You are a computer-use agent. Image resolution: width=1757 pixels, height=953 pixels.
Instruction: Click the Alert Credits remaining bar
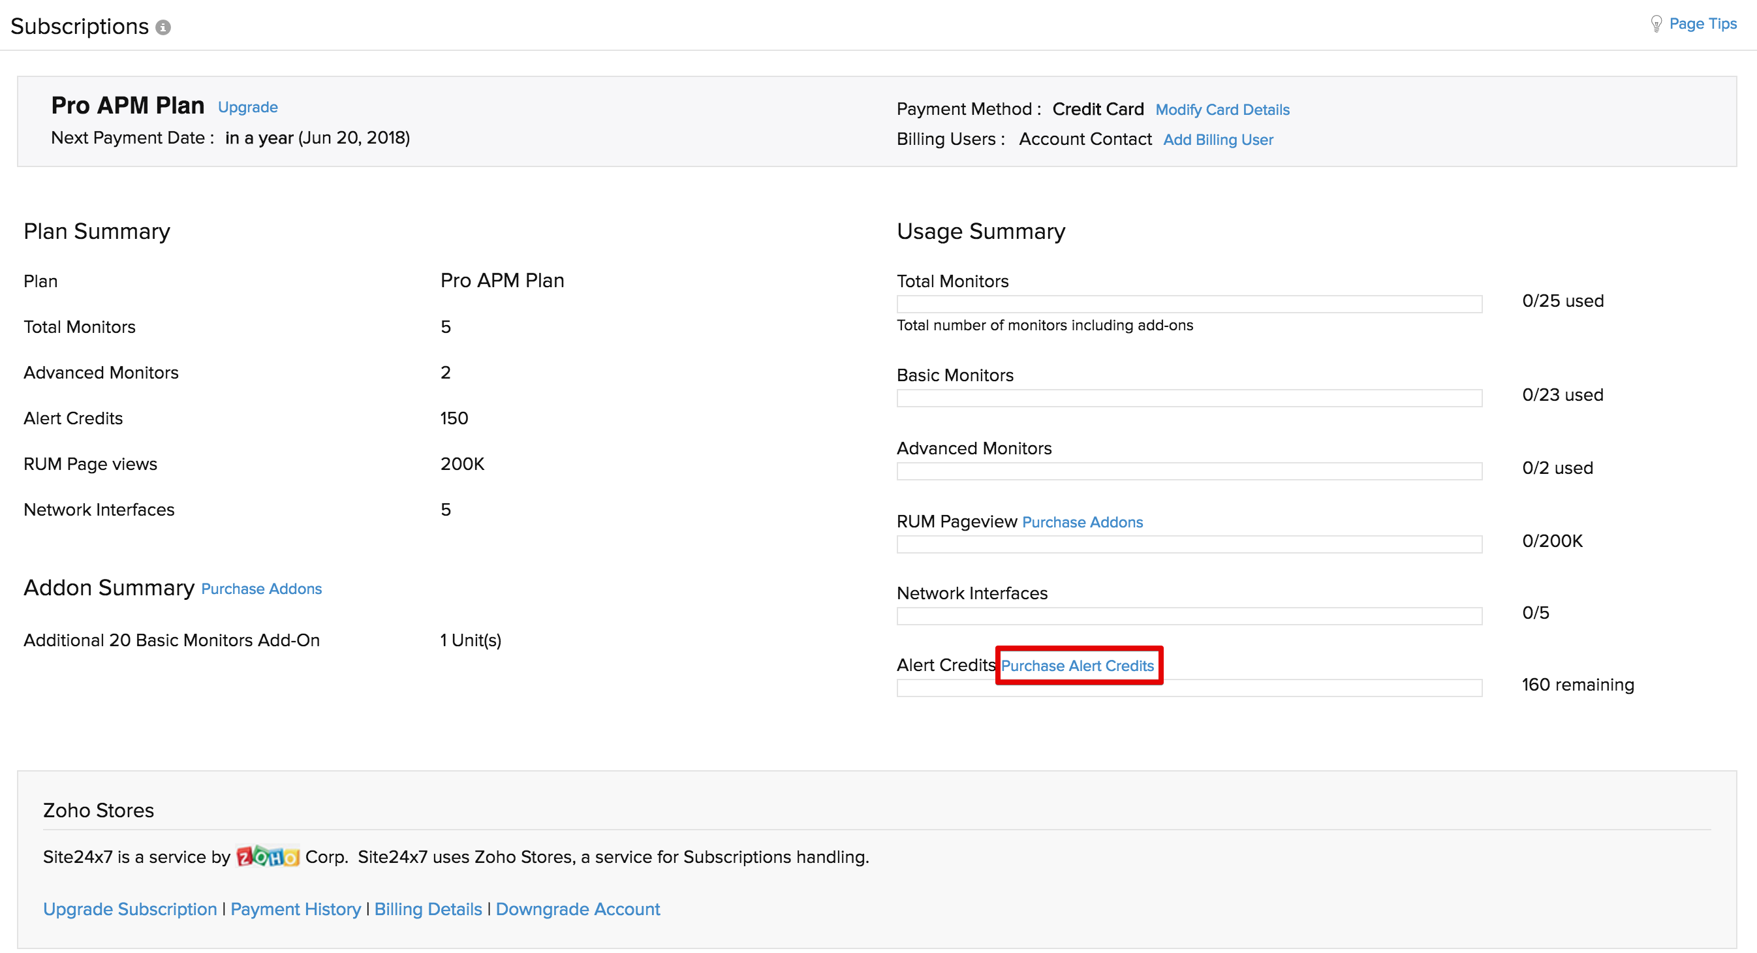[x=1189, y=689]
